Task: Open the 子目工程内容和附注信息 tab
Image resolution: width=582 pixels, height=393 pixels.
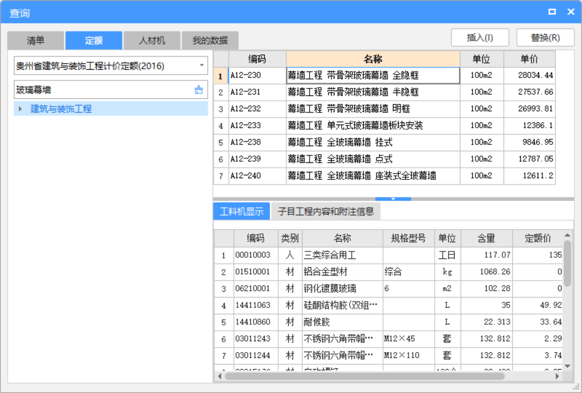Action: pos(325,211)
